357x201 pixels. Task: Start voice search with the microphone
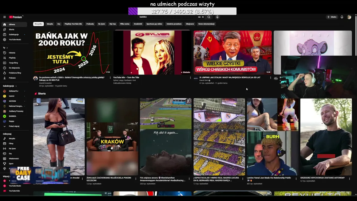[217, 17]
